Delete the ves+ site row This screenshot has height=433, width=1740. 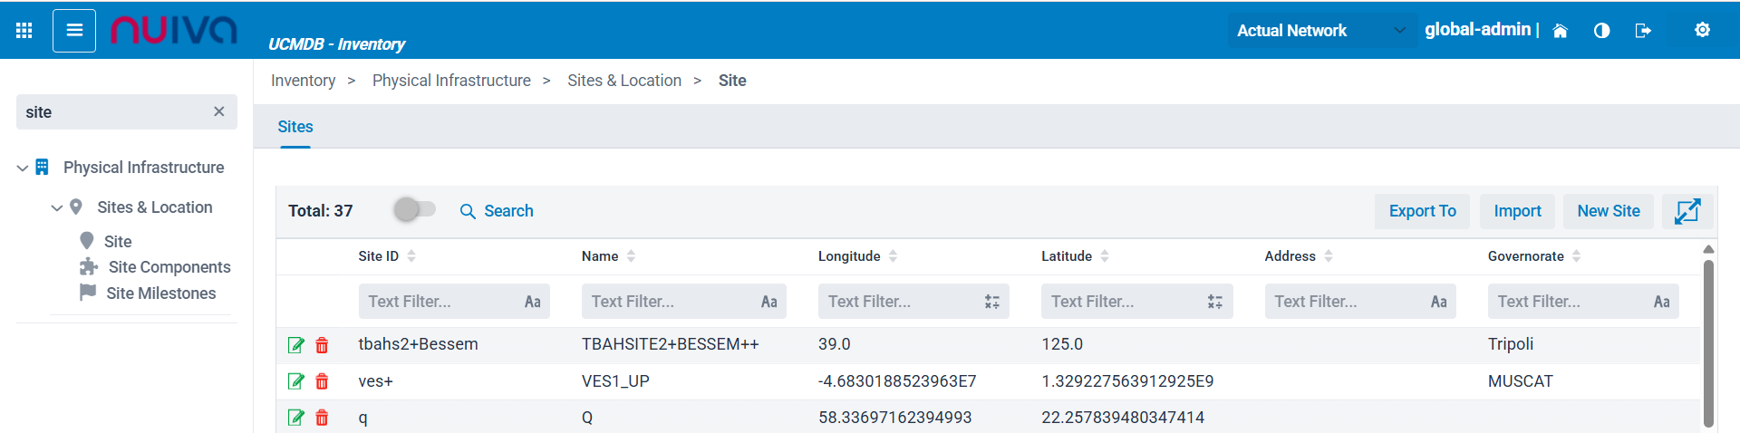point(322,381)
